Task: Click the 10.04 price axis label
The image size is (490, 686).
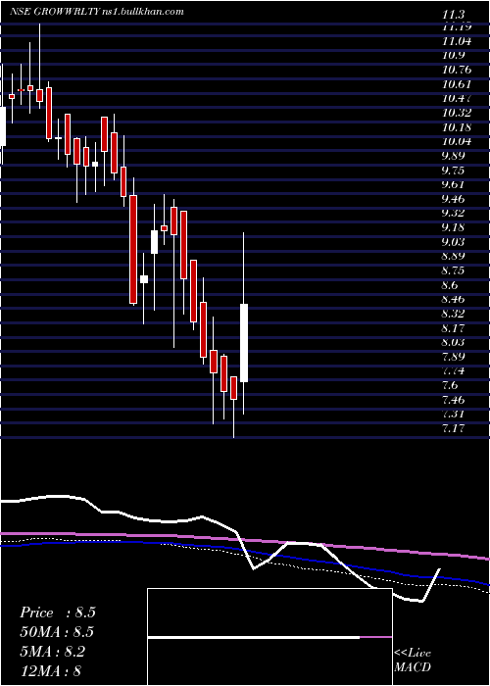Action: click(456, 141)
